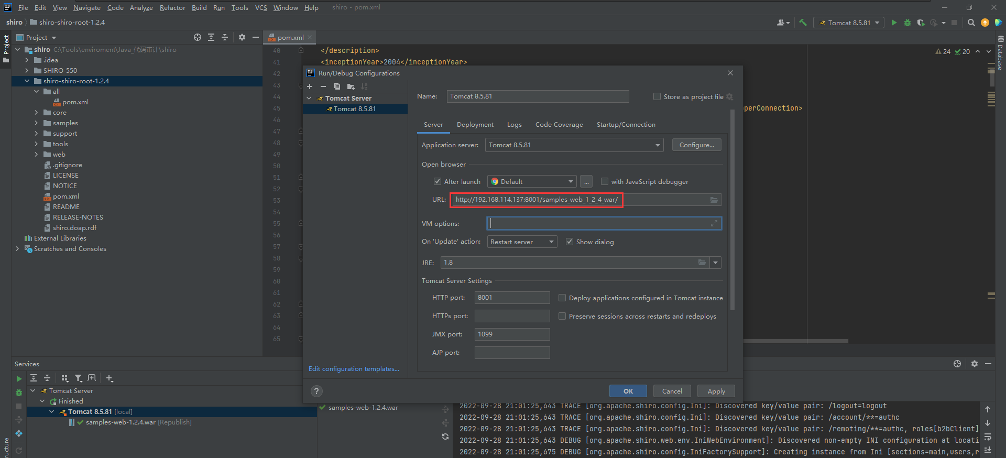Click the Name field Tomcat 8.5.81
This screenshot has height=458, width=1006.
538,96
